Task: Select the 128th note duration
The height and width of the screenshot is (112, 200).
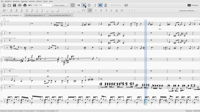Action: pyautogui.click(x=11, y=11)
